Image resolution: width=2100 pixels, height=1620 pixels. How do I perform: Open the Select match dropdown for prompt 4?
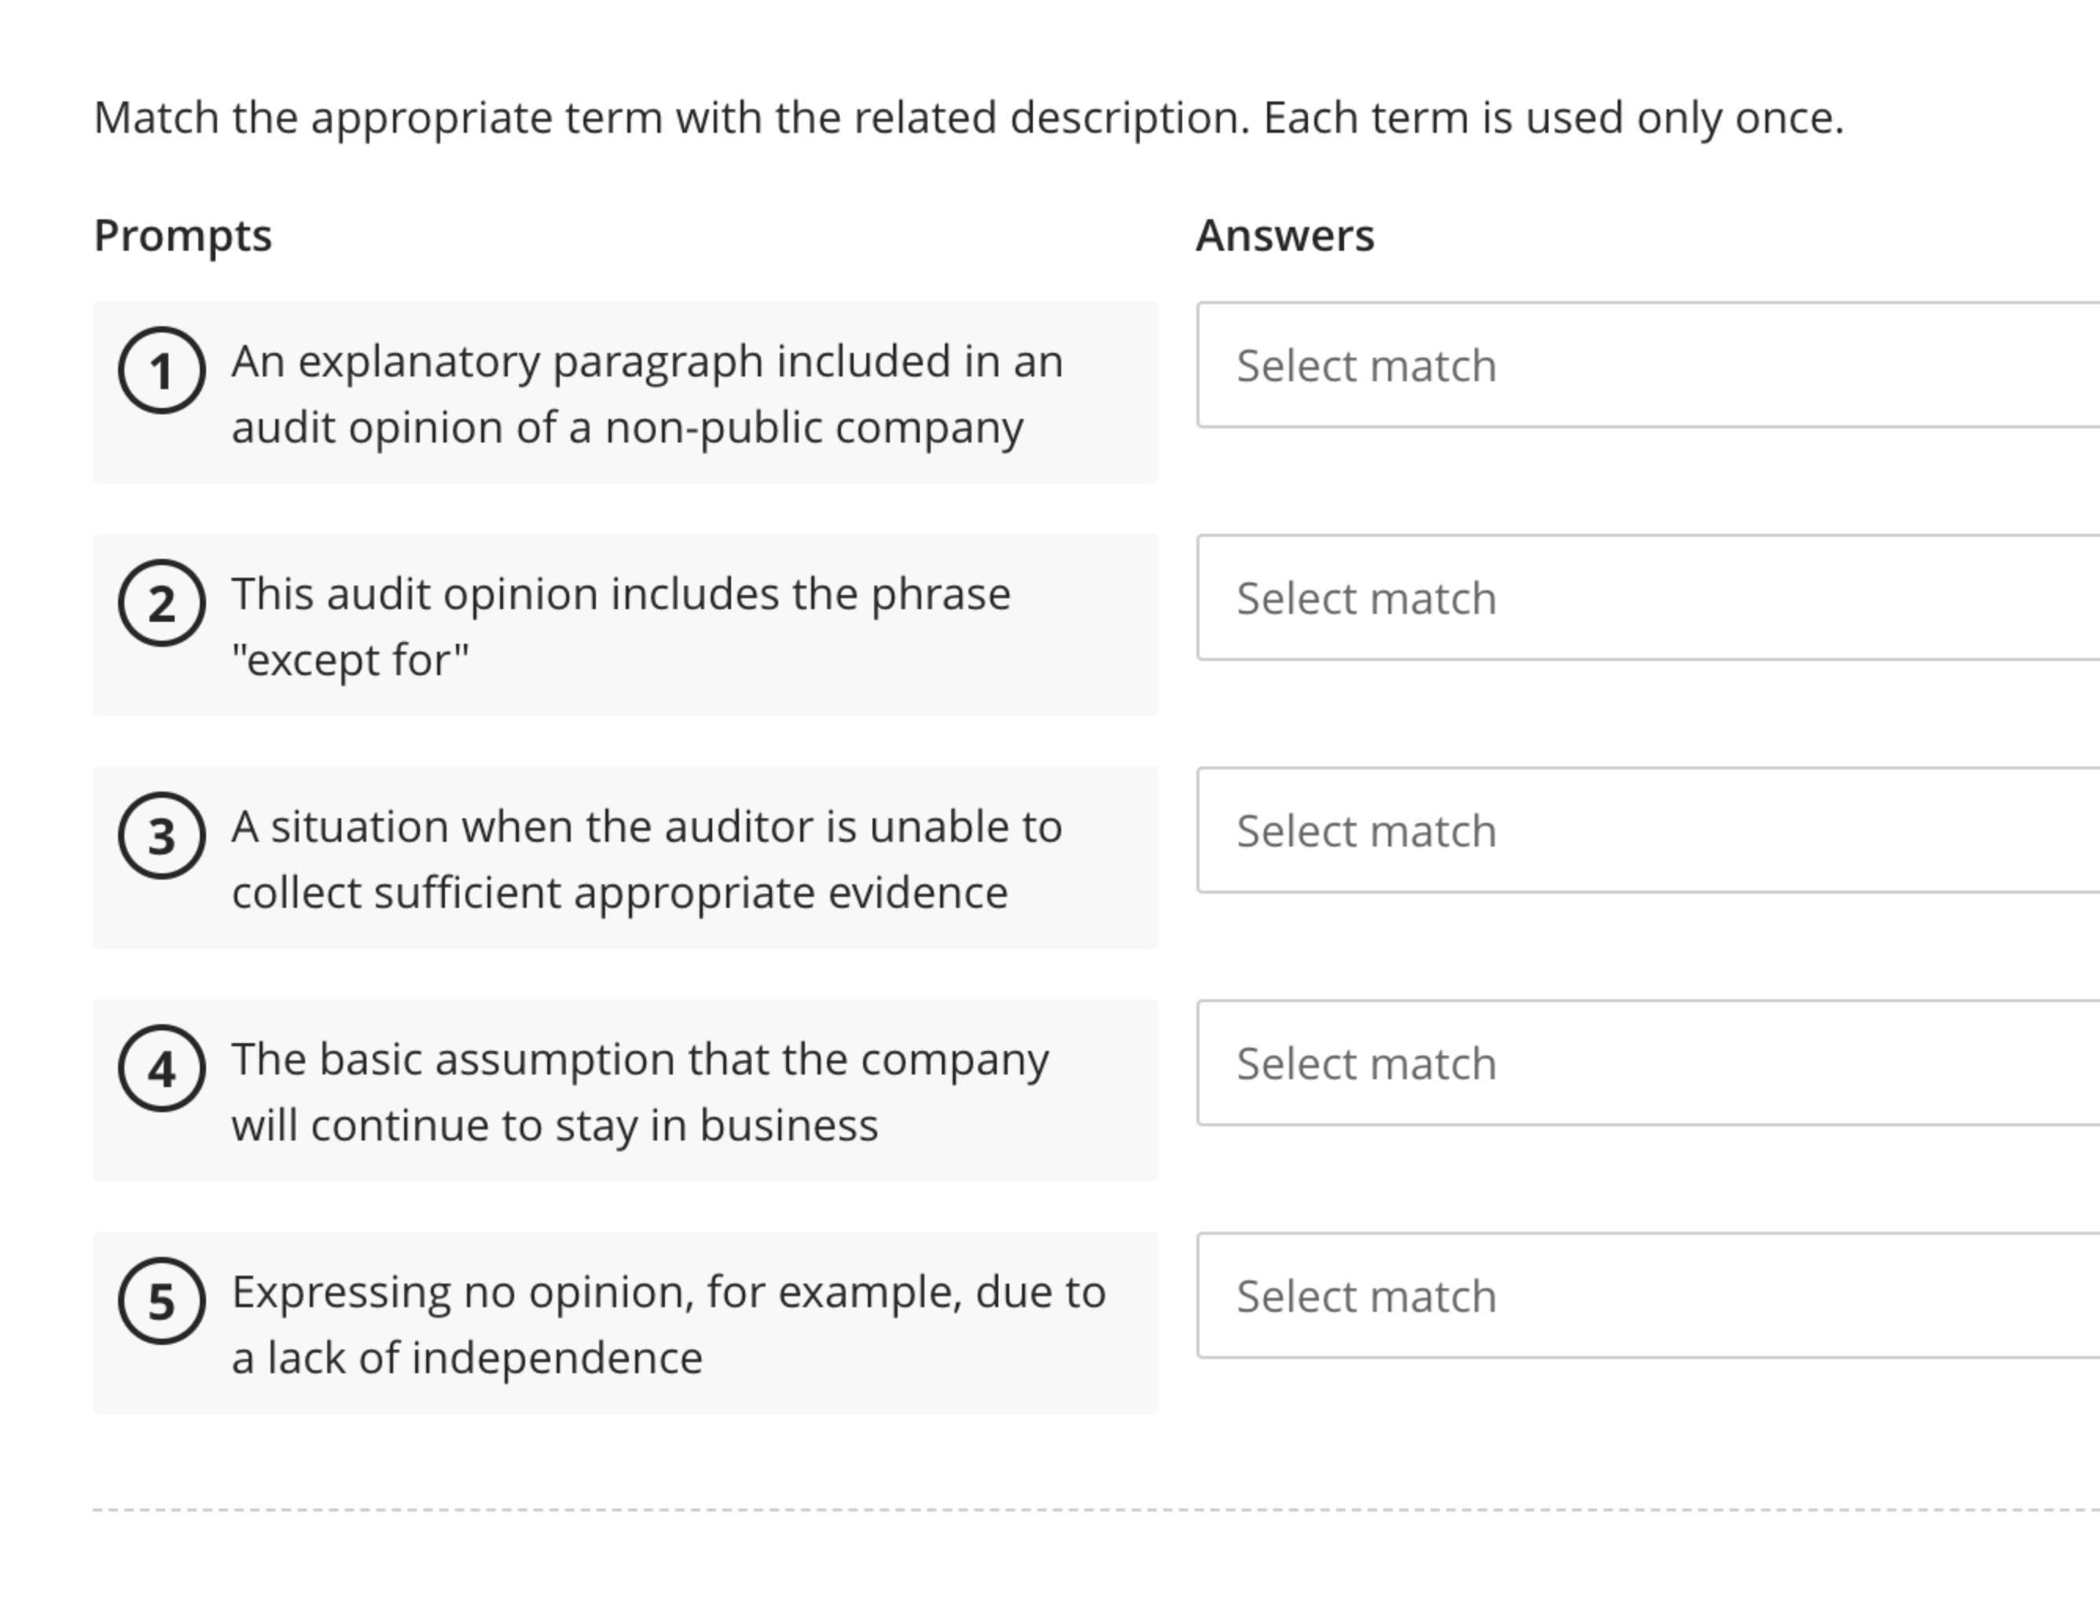pyautogui.click(x=1635, y=1063)
